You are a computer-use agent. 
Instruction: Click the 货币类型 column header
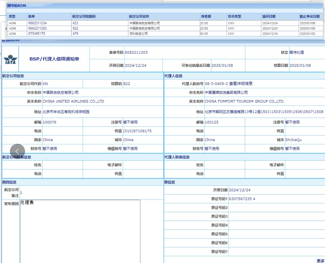[x=234, y=17]
